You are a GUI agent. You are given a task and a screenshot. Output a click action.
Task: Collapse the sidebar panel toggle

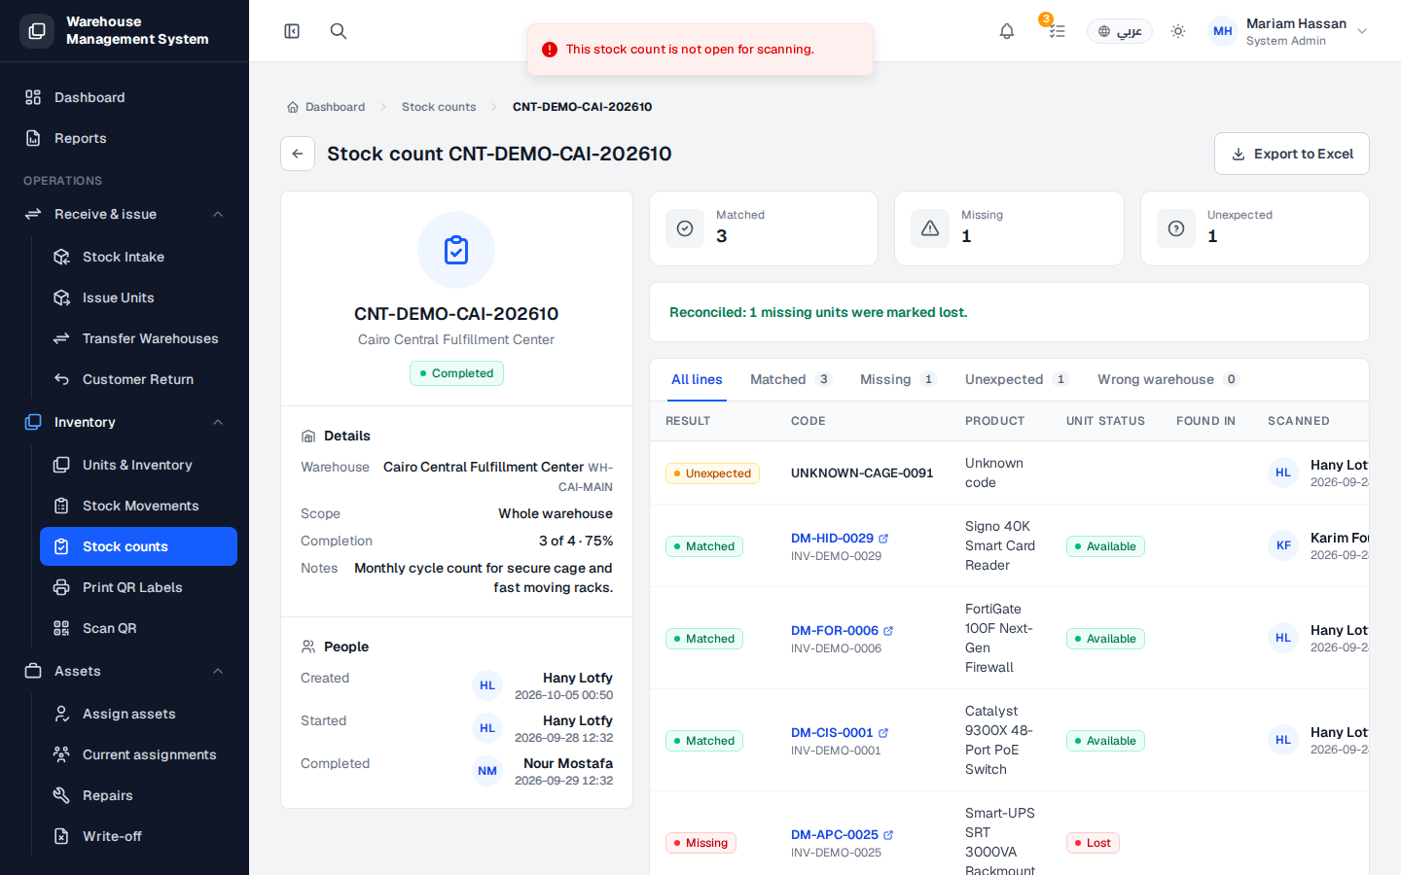[x=292, y=31]
